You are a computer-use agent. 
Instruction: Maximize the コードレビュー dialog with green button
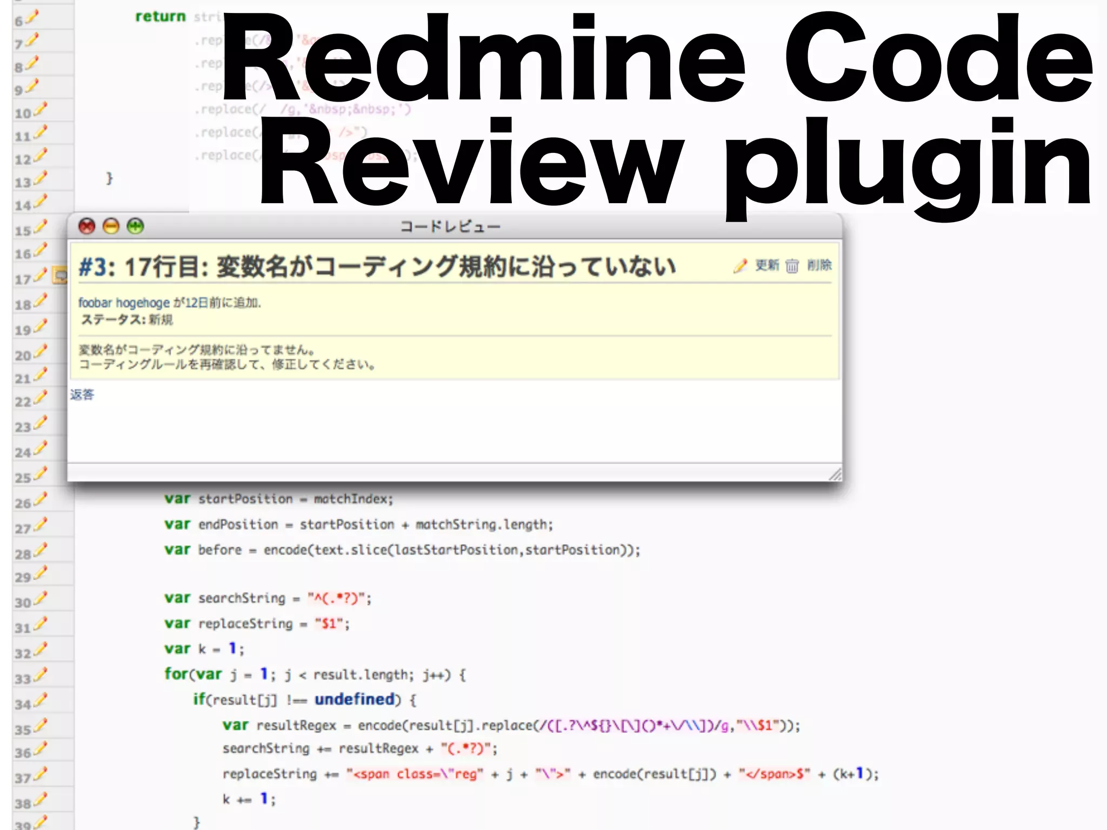[135, 226]
